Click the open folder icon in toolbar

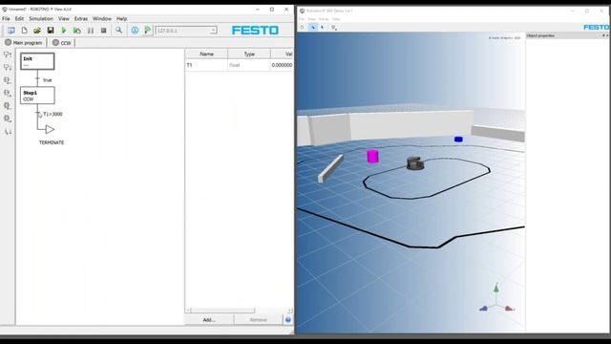(x=37, y=31)
